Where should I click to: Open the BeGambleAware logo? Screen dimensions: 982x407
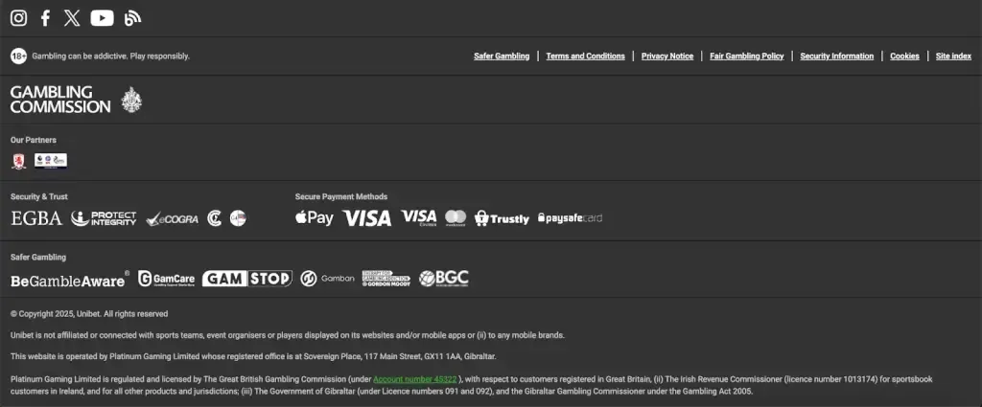click(70, 279)
